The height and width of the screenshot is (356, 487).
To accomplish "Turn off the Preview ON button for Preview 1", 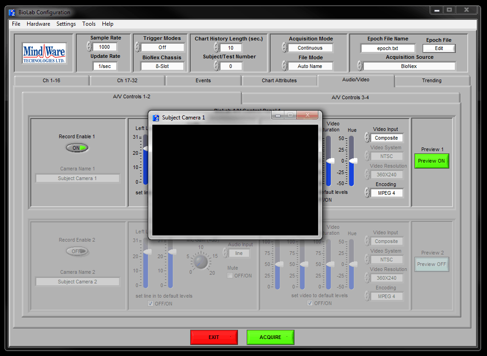I will click(431, 161).
